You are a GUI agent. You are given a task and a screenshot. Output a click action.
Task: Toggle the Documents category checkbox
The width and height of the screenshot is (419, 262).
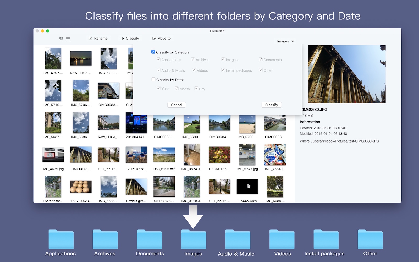click(261, 59)
